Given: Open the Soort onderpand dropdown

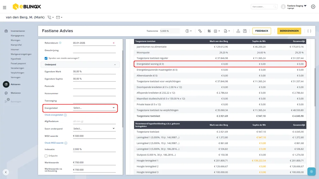Looking at the screenshot, I should (x=94, y=129).
